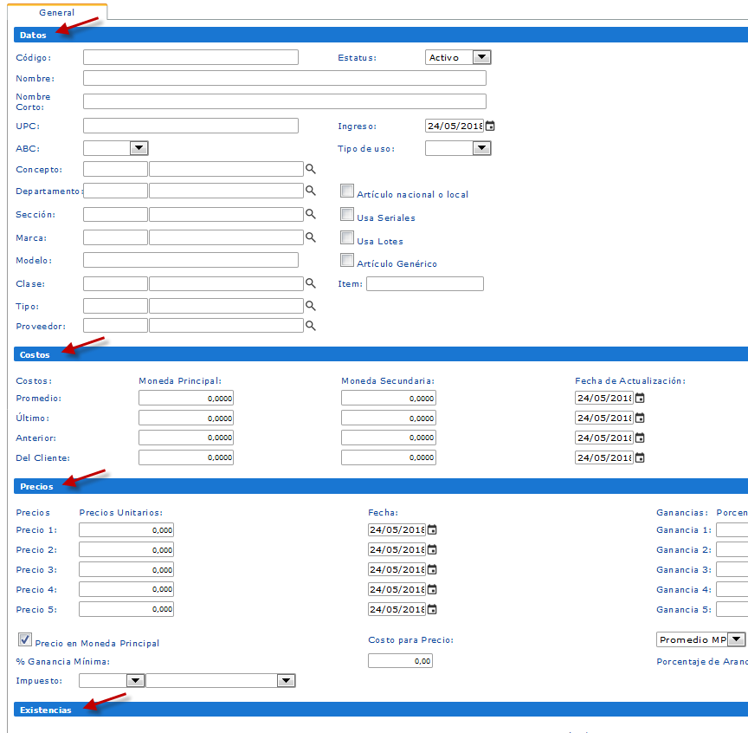Open the Departamento lookup magnifier icon
The width and height of the screenshot is (748, 733).
click(310, 191)
